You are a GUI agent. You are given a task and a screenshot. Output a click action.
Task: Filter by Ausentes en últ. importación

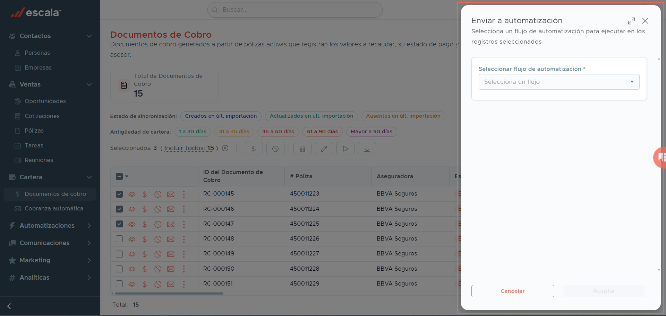click(x=403, y=116)
